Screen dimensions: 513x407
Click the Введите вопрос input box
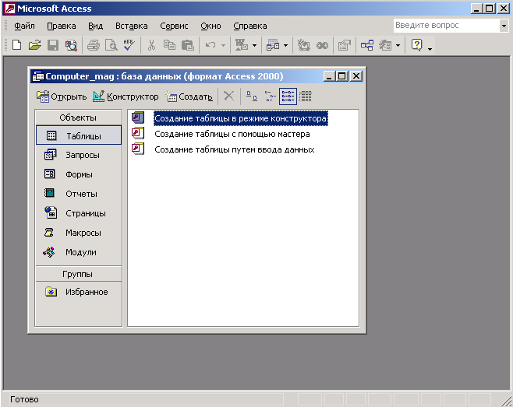tap(446, 26)
